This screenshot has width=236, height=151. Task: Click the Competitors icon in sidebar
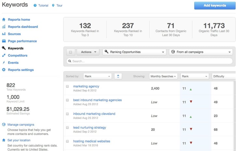4,56
